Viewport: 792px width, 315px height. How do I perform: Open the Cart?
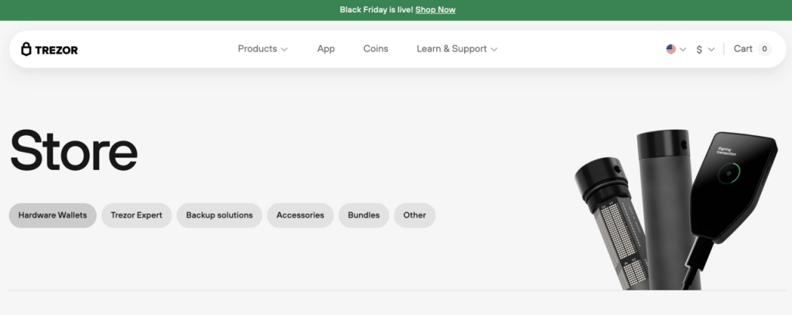pos(743,49)
